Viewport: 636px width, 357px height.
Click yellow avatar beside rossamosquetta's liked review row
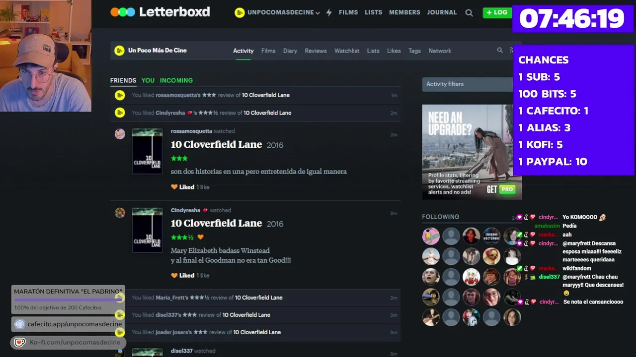coord(120,95)
